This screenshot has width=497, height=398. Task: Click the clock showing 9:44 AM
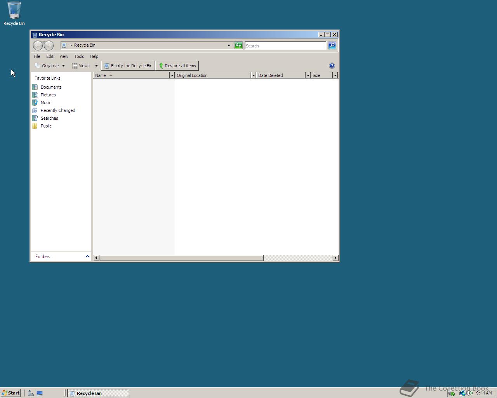point(484,393)
